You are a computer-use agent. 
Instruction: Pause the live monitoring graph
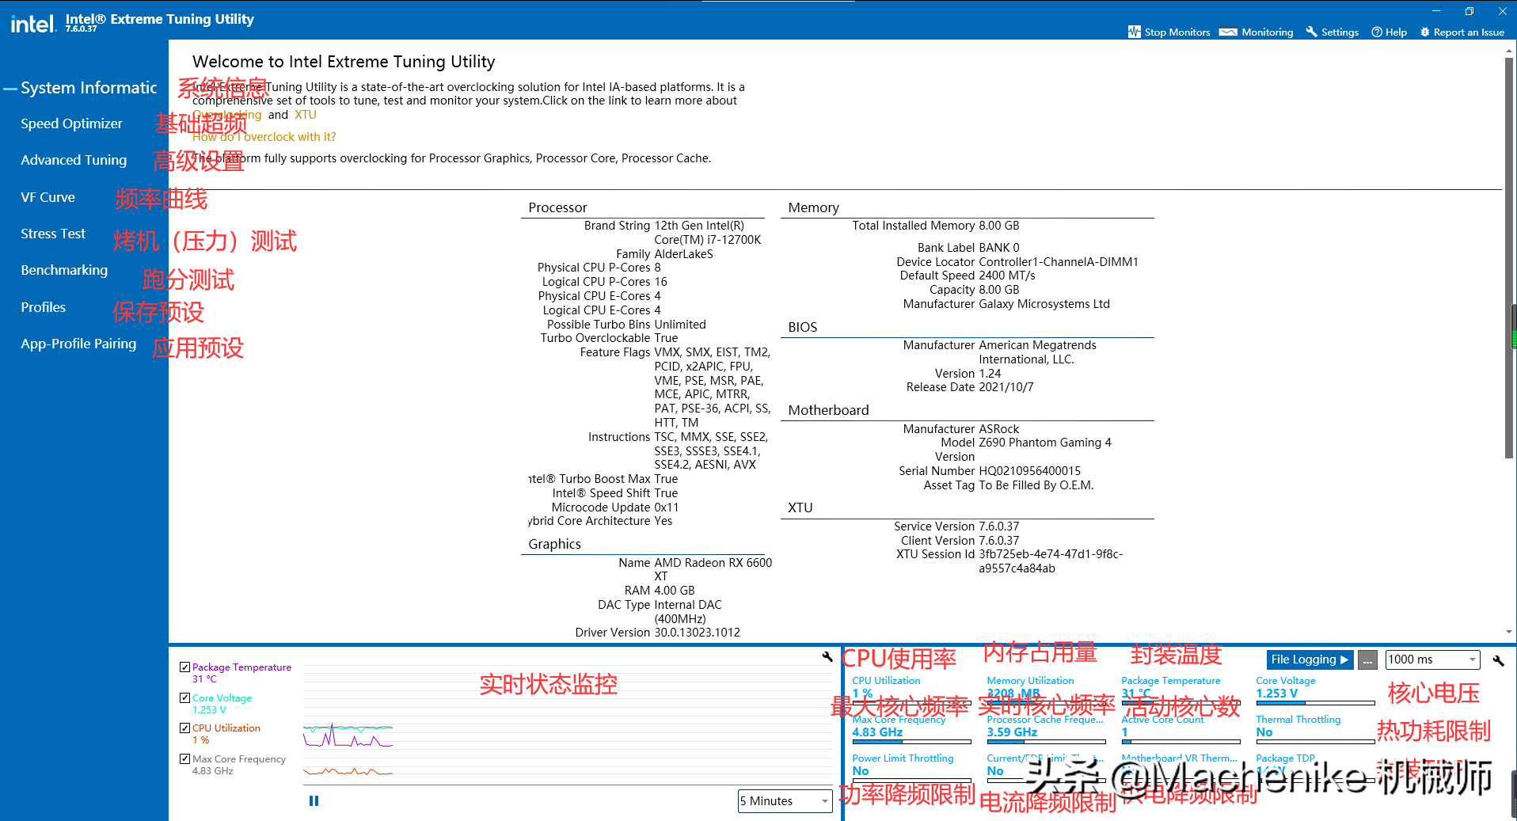click(x=314, y=801)
